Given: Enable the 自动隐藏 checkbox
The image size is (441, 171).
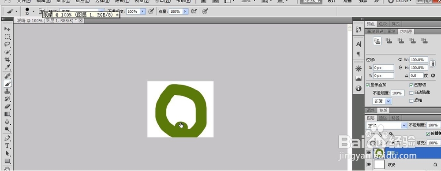Looking at the screenshot, I should coord(412,93).
